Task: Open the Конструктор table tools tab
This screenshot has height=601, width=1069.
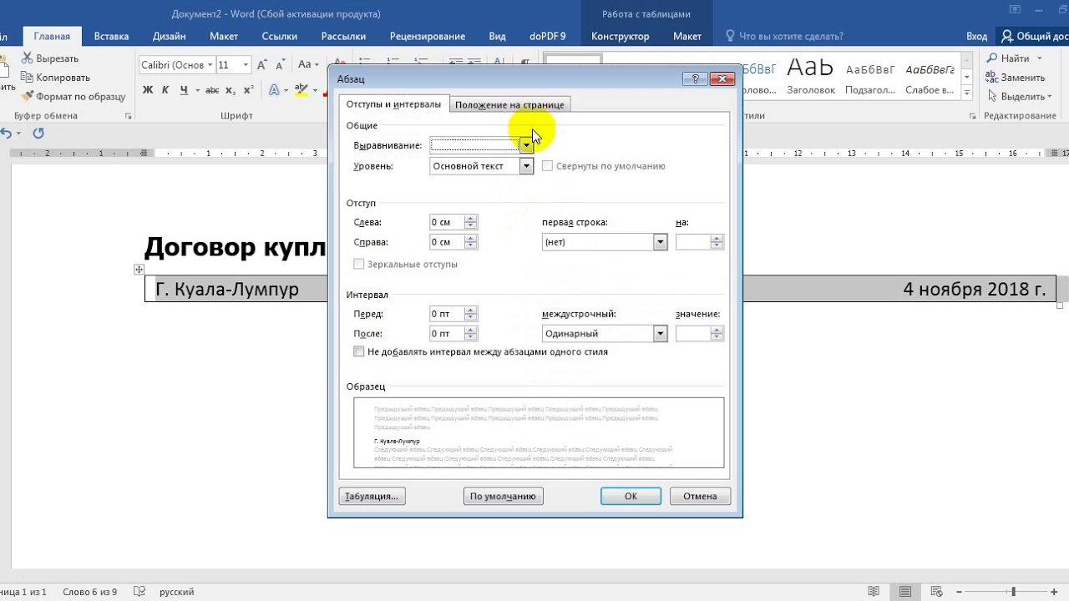Action: coord(621,36)
